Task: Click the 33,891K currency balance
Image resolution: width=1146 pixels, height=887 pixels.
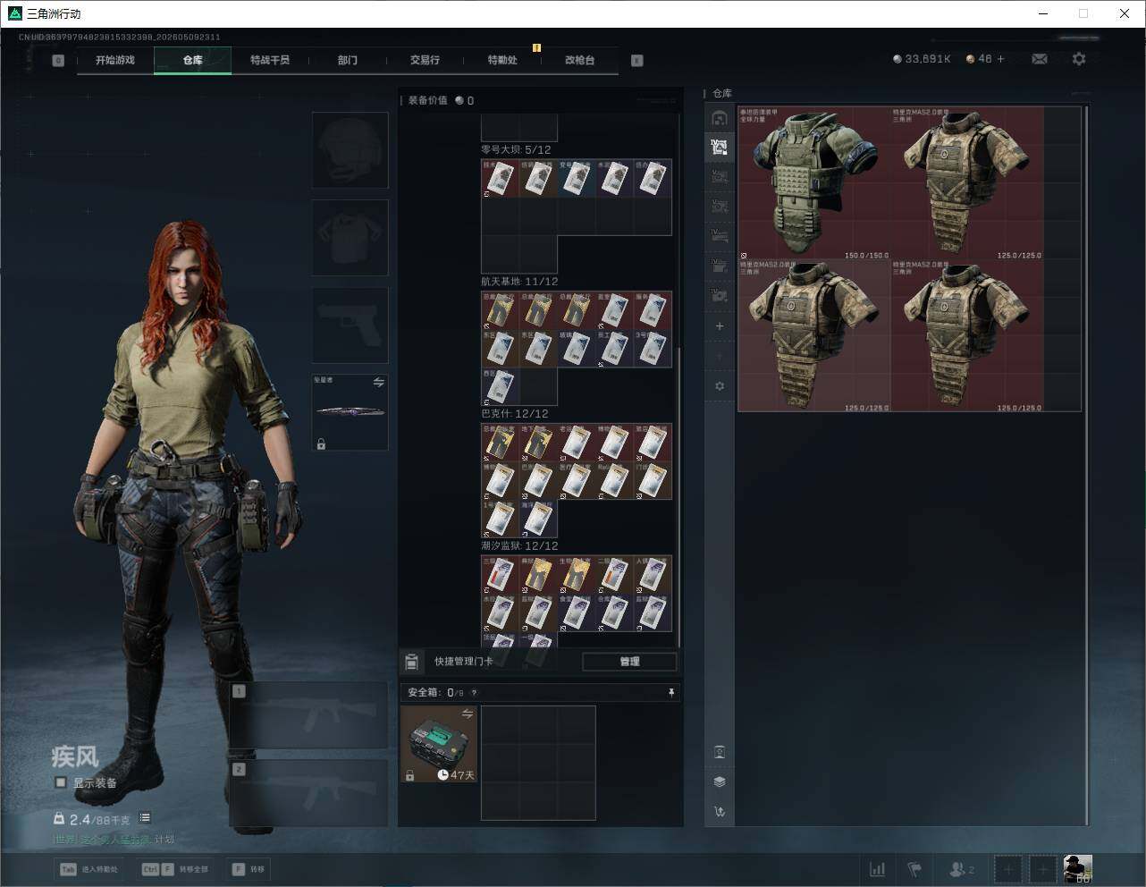Action: 922,59
